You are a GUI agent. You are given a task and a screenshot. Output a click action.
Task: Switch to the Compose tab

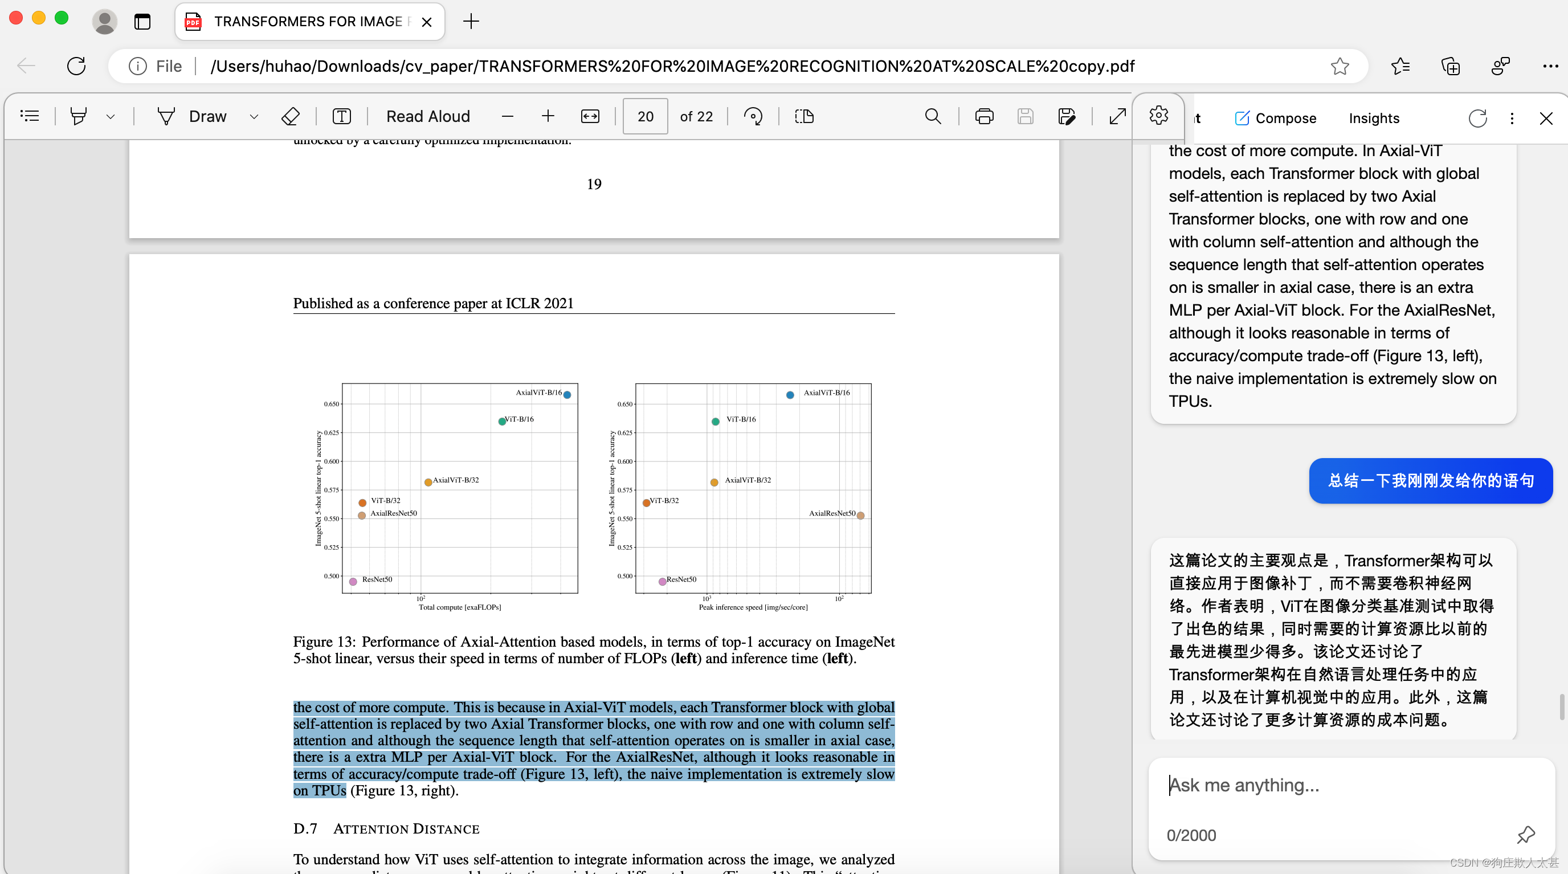tap(1275, 118)
